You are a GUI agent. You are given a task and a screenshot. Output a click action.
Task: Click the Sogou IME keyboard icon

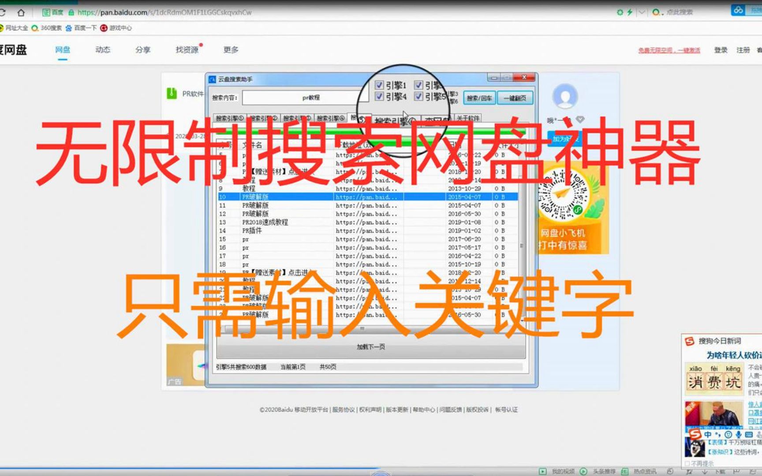point(749,435)
